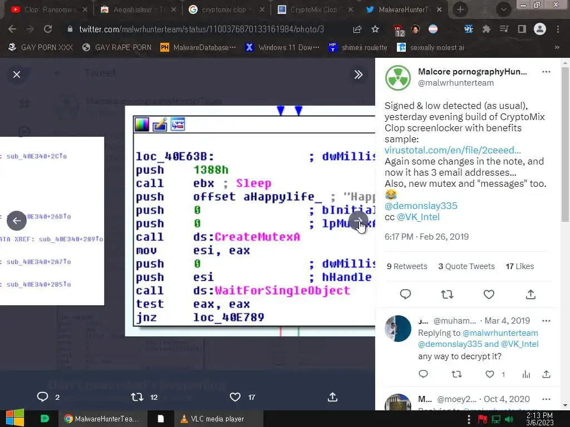Open a new browser tab
Viewport: 570px width, 427px height.
[x=460, y=10]
